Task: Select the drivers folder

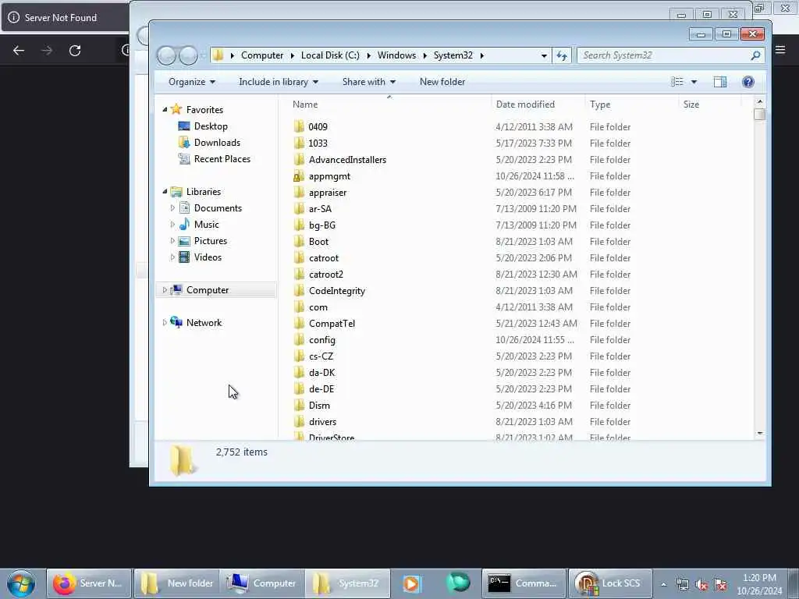Action: tap(322, 422)
